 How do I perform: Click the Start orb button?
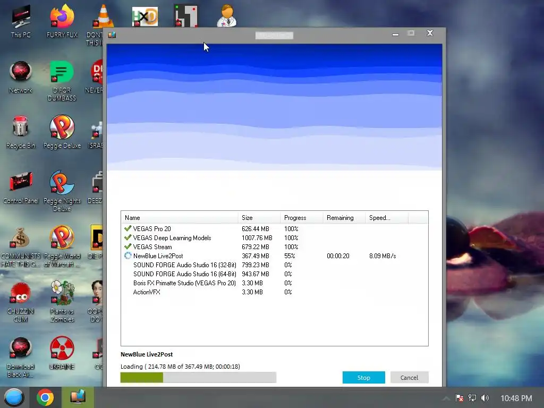coord(14,397)
